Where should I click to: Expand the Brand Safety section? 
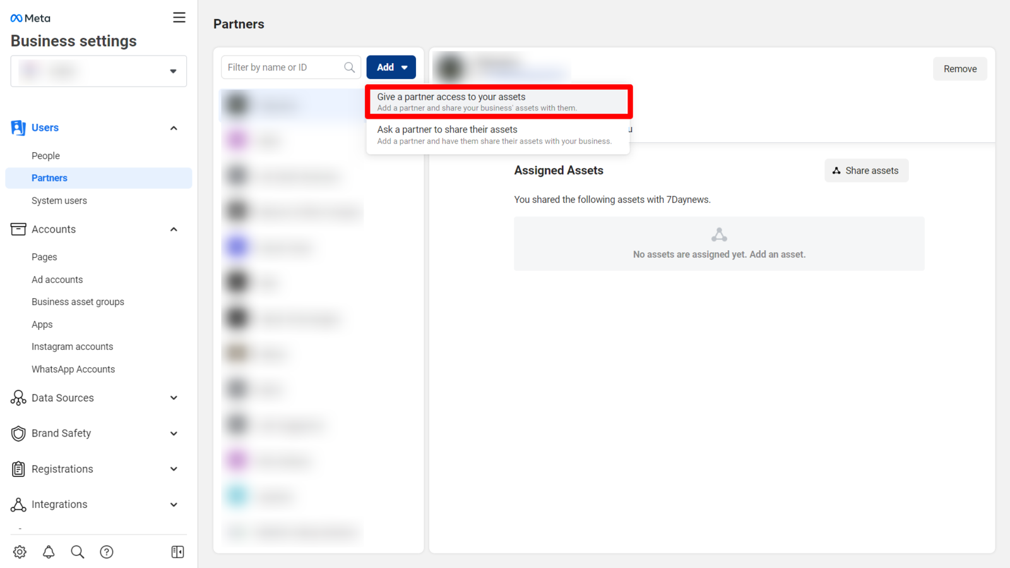coord(174,433)
